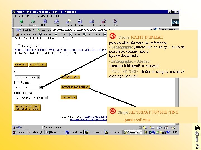The width and height of the screenshot is (201, 150).
Task: Click EXPORT TO PROCITE / REFERENCE MANAGER button
Action: [27, 108]
